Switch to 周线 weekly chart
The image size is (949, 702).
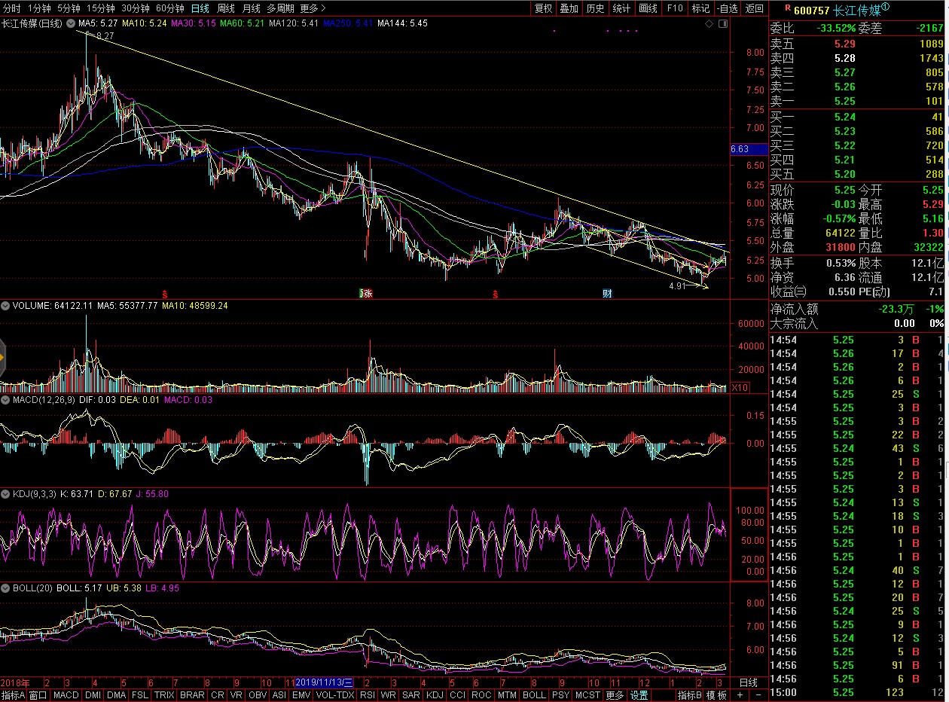point(226,8)
